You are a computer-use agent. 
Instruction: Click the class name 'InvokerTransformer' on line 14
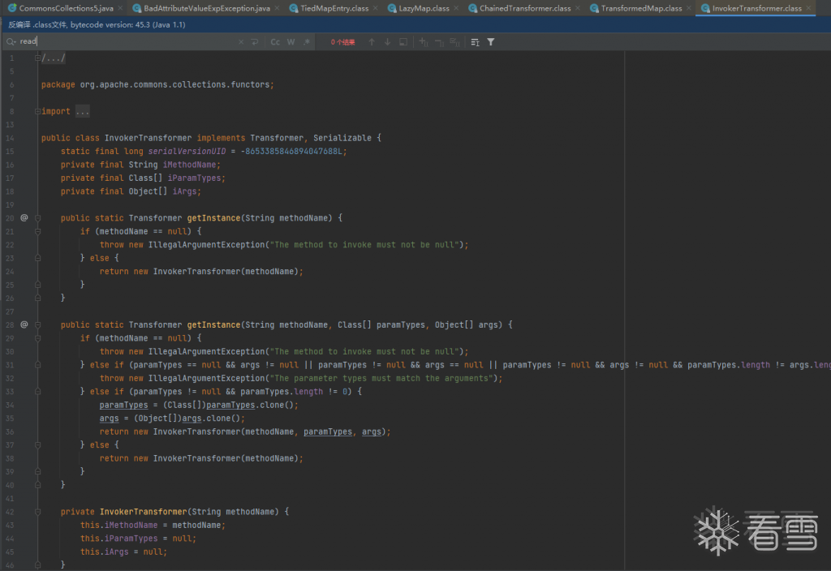pos(148,138)
